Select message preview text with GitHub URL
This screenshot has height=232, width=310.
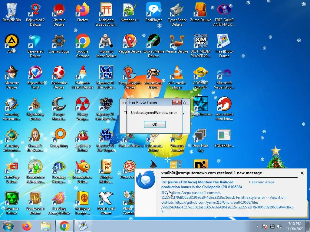point(227,202)
